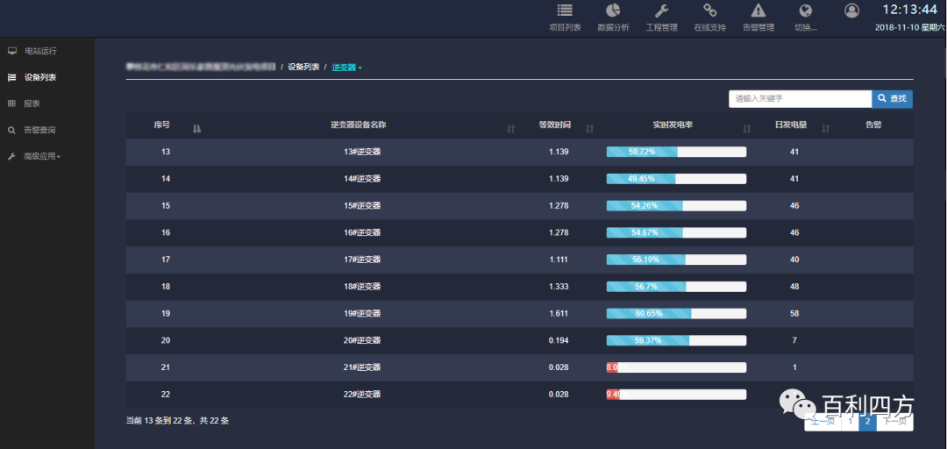Viewport: 947px width, 449px height.
Task: Sort by 日发电量 column arrows
Action: pos(825,129)
